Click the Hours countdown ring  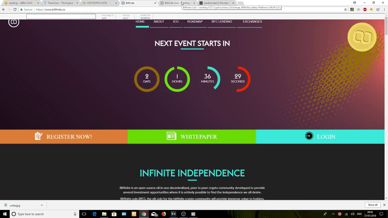click(177, 79)
